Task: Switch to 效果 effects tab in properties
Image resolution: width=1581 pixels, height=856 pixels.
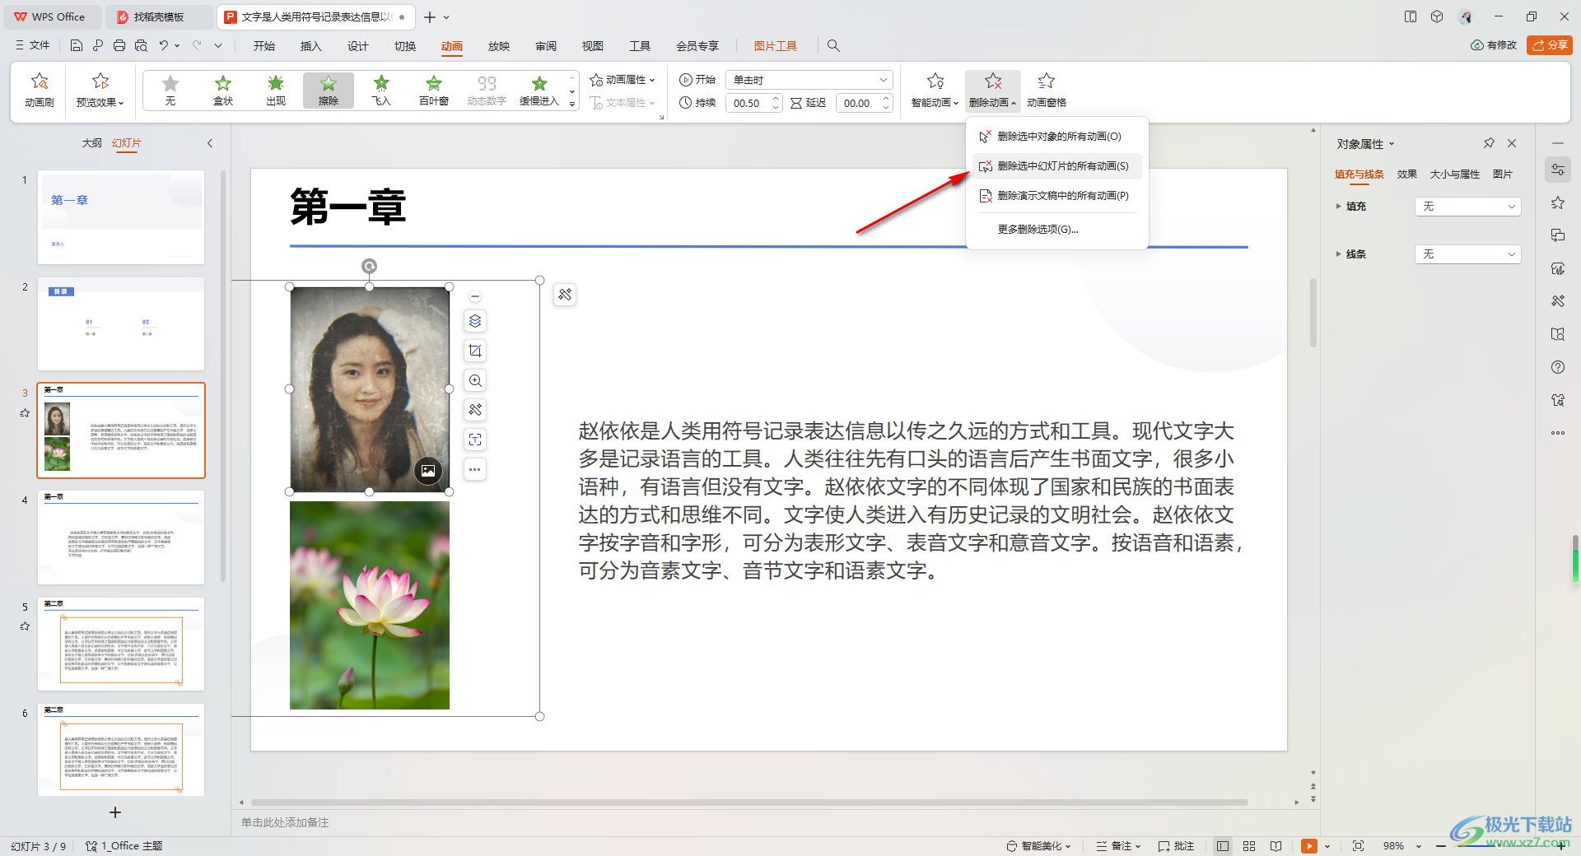Action: tap(1406, 174)
